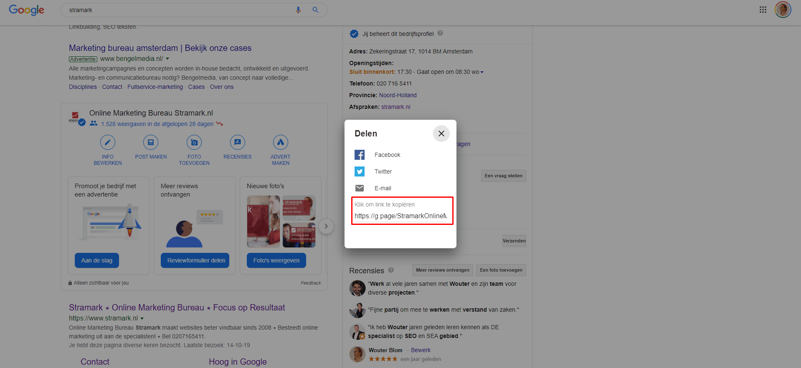Open the stramark.nl appointments link
This screenshot has width=801, height=368.
coord(395,107)
